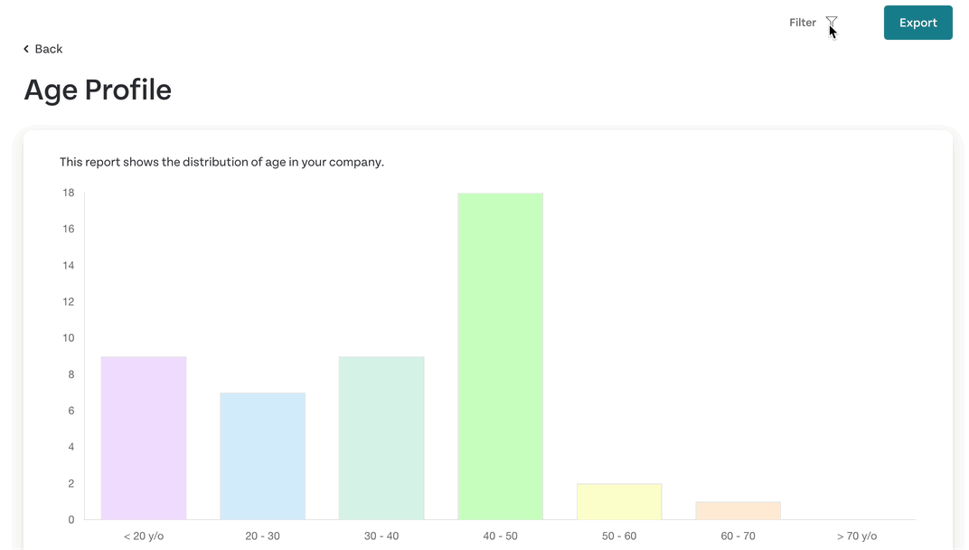The image size is (969, 550).
Task: Click the empty > 70 y/o chart area
Action: click(856, 407)
